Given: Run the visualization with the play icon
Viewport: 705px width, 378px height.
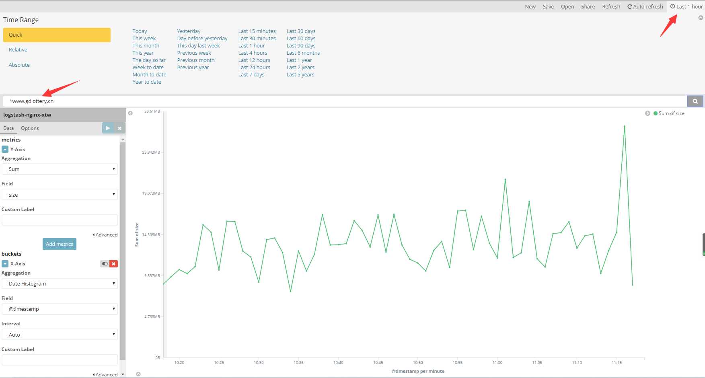Looking at the screenshot, I should (x=108, y=128).
